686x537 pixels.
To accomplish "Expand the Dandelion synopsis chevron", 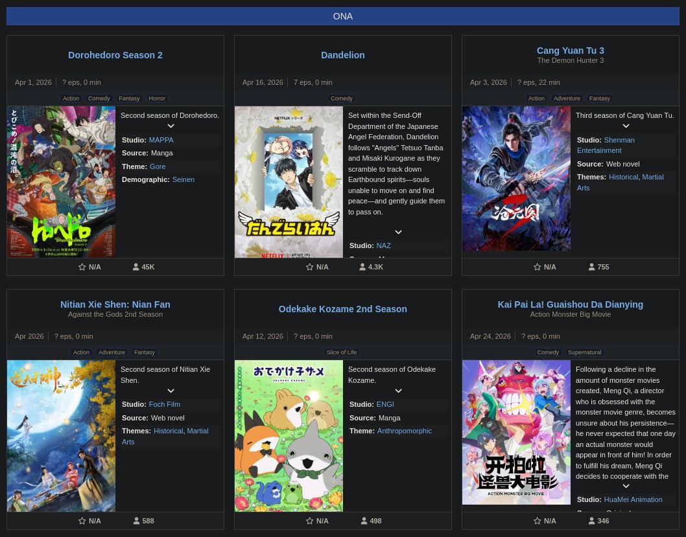I will click(x=398, y=232).
